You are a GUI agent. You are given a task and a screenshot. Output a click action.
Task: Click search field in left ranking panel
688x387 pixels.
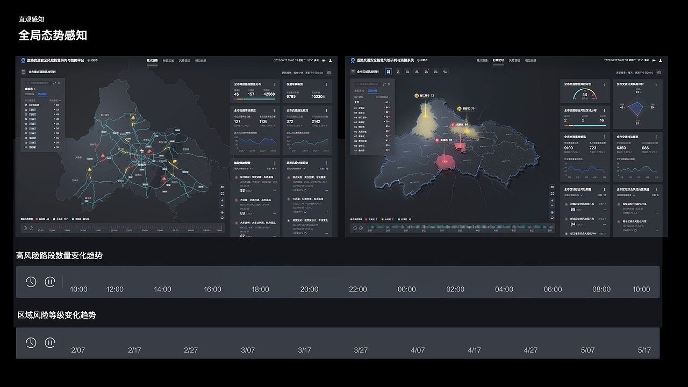pyautogui.click(x=38, y=83)
